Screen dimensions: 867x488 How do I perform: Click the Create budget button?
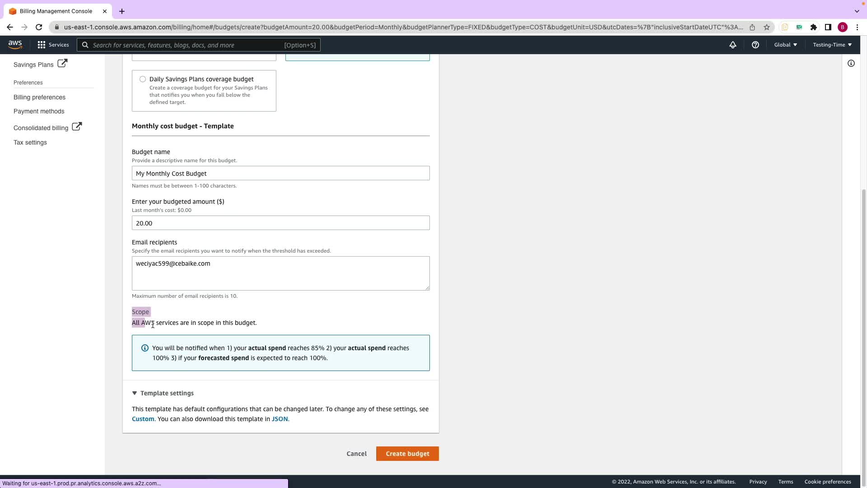[x=407, y=454]
